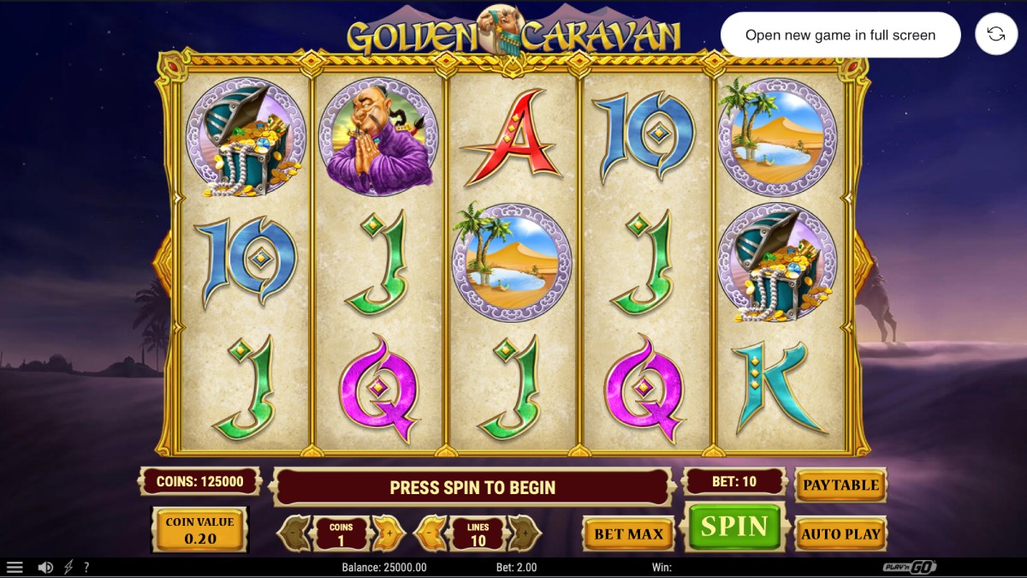Start AUTO PLAY
The height and width of the screenshot is (578, 1027).
pos(840,533)
